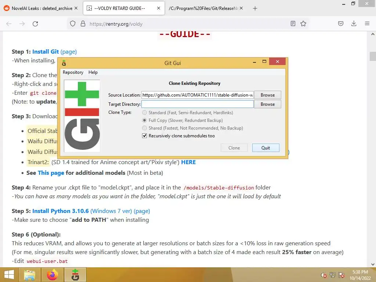Open Firefox from the taskbar

(53, 275)
